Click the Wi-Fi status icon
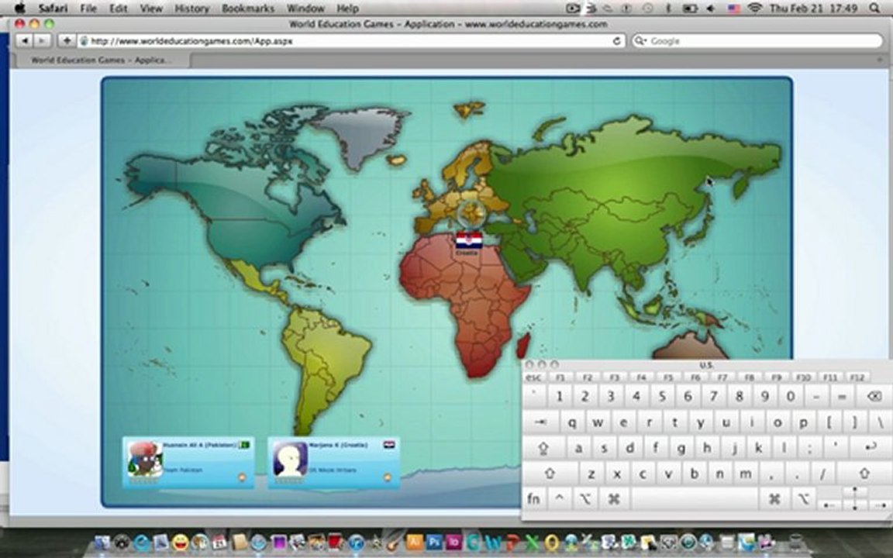Image resolution: width=893 pixels, height=558 pixels. [x=755, y=8]
